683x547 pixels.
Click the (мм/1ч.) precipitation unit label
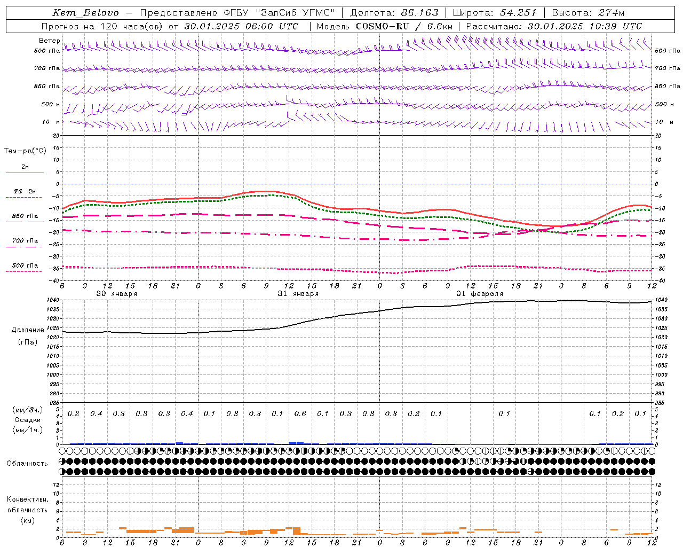(28, 430)
